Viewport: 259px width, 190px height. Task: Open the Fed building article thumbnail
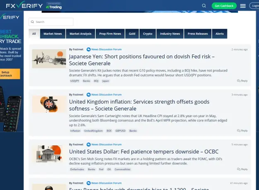coord(49,154)
